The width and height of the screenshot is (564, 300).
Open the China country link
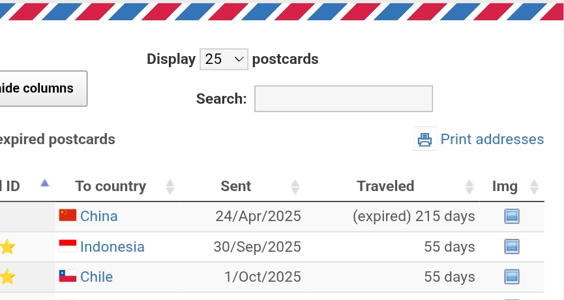coord(99,216)
